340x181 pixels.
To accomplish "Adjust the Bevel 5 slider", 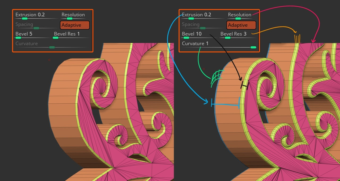I will (33, 35).
